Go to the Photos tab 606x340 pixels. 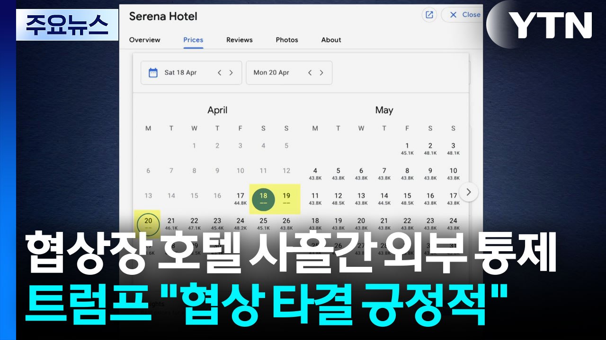click(287, 40)
